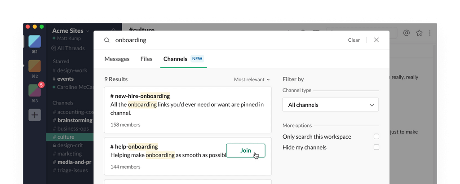Open mentions via the @ icon
Image resolution: width=460 pixels, height=184 pixels.
point(406,33)
